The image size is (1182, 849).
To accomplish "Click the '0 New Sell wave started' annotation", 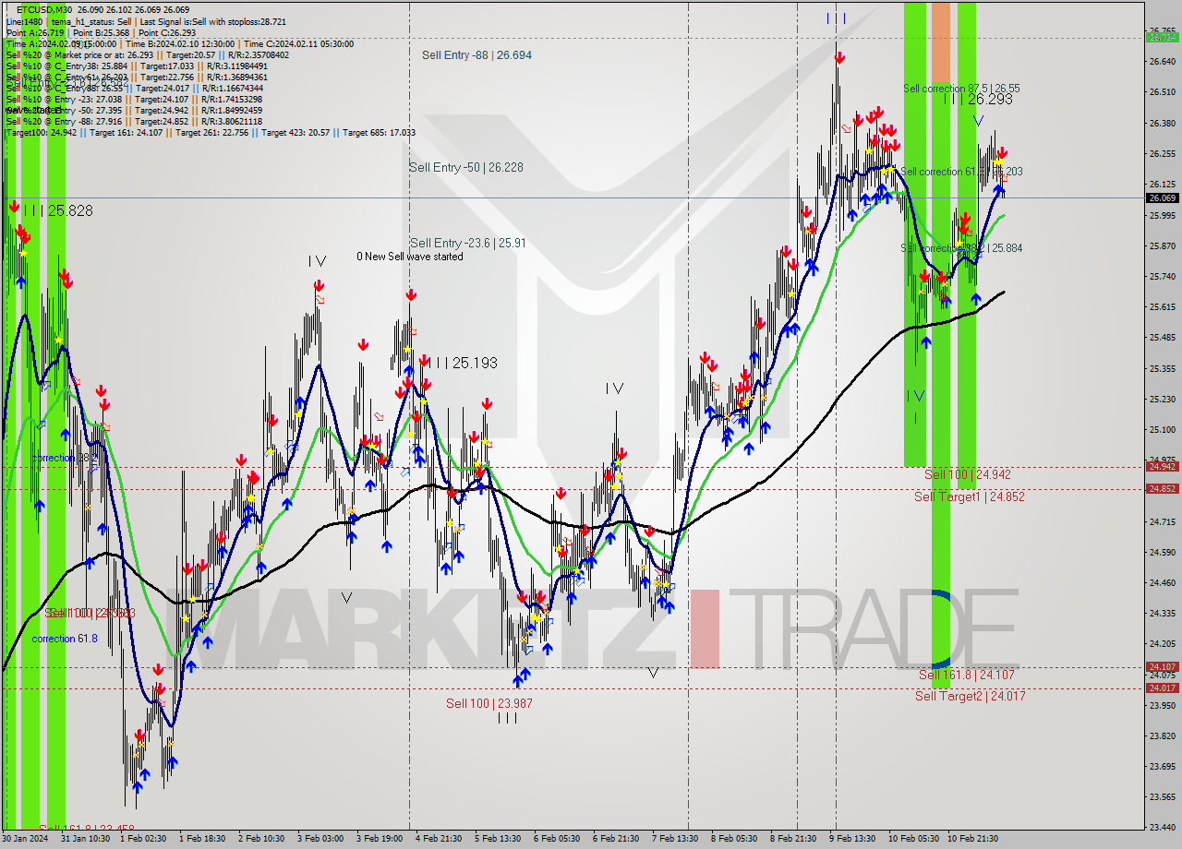I will pos(410,257).
